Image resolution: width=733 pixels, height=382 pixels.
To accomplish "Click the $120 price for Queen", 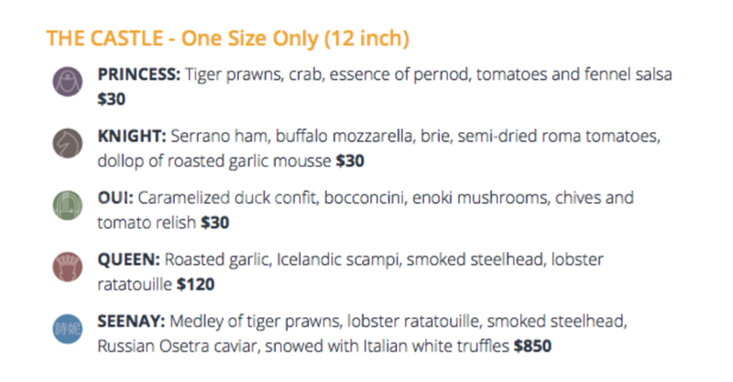I will tap(194, 285).
